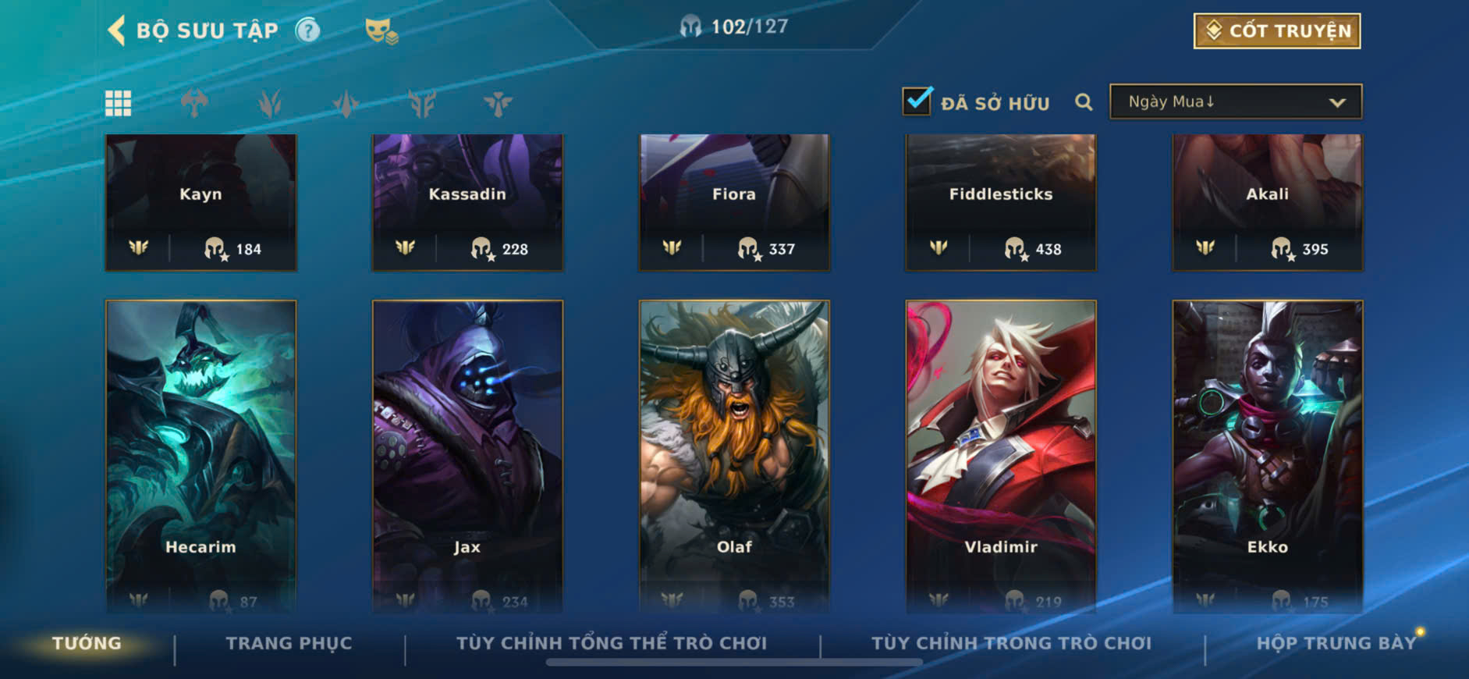Open the mask and coins icon
This screenshot has width=1469, height=679.
click(381, 31)
